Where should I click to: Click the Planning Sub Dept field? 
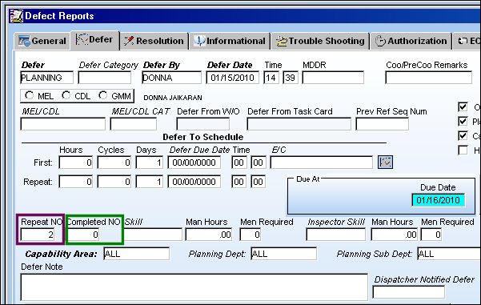pos(449,254)
